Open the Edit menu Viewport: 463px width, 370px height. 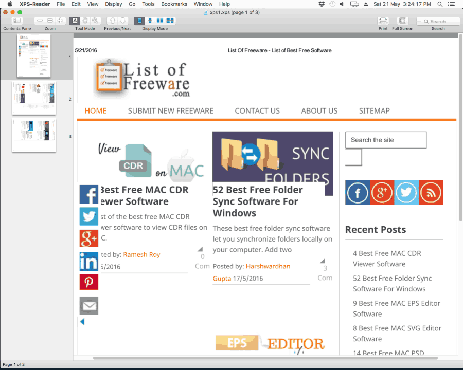coord(76,4)
